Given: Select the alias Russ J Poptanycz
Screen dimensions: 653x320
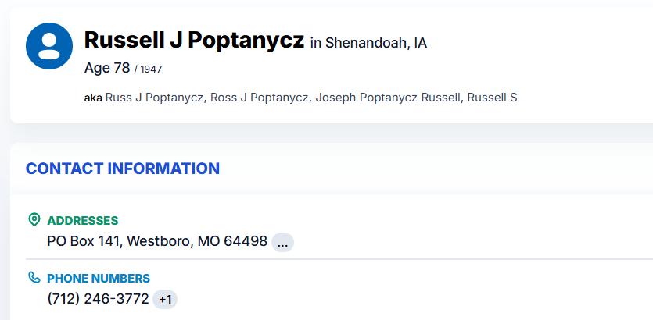Looking at the screenshot, I should tap(155, 98).
